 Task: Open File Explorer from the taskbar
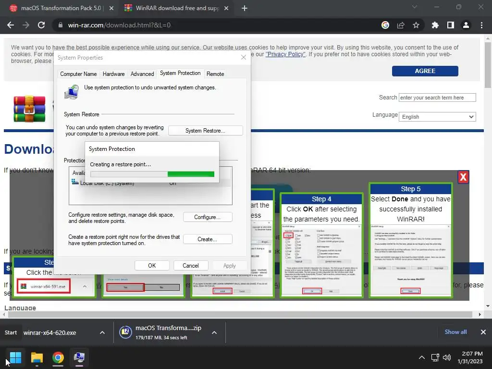(x=37, y=357)
